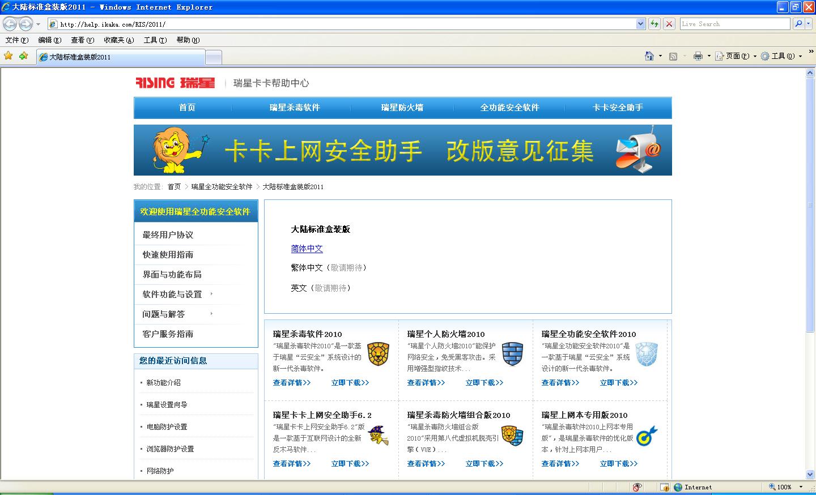This screenshot has width=816, height=495.
Task: Click 瑞星全功能安全软件 in the breadcrumb
Action: 222,187
